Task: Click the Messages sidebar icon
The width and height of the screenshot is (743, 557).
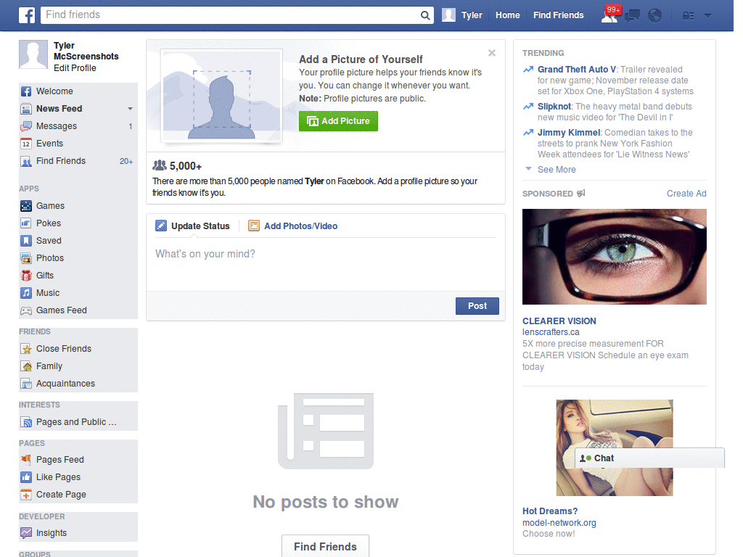Action: (26, 126)
